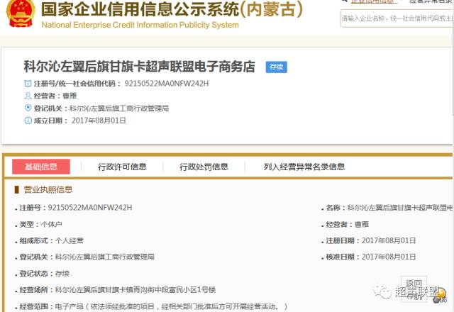Click the establishment date info icon

click(28, 121)
